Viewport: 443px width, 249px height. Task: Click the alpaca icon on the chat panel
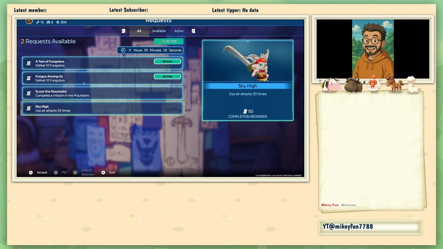point(413,84)
